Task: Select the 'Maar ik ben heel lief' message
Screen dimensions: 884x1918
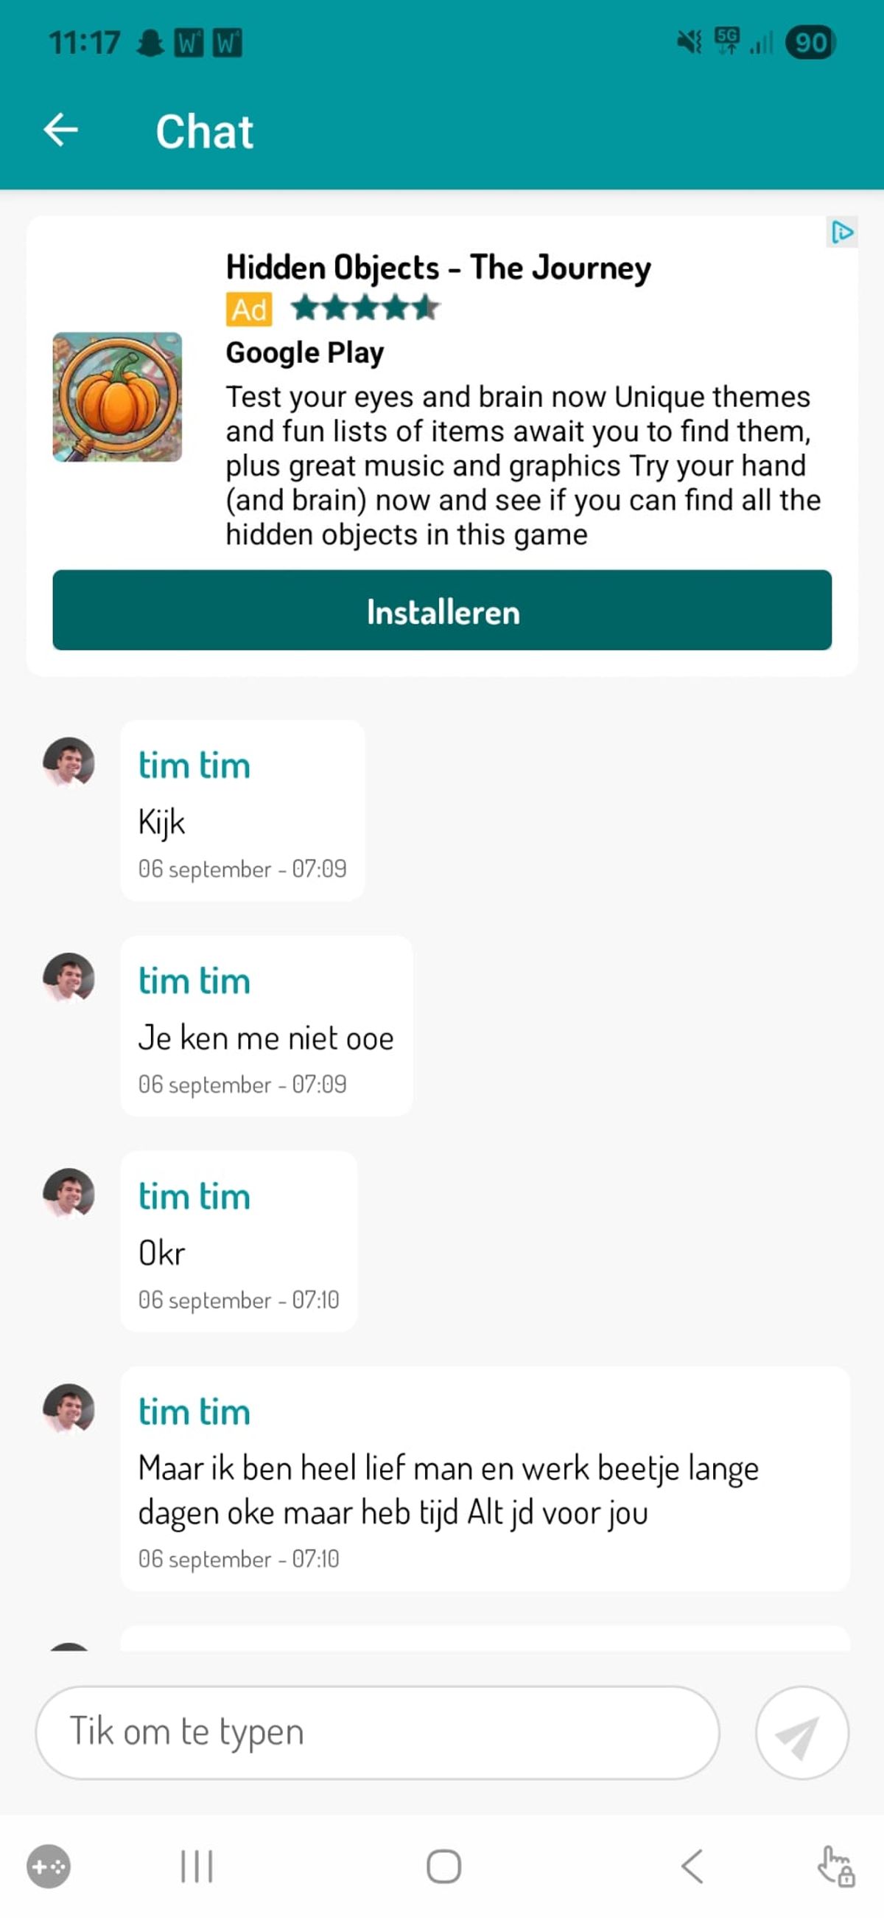Action: (x=485, y=1479)
